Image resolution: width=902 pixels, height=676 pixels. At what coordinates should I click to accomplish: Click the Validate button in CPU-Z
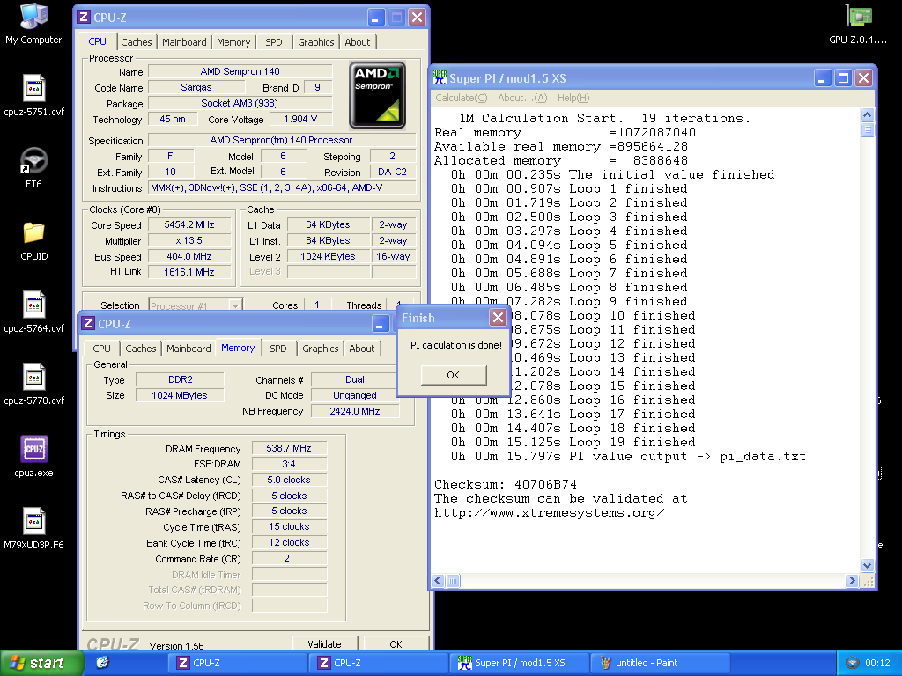pos(324,643)
